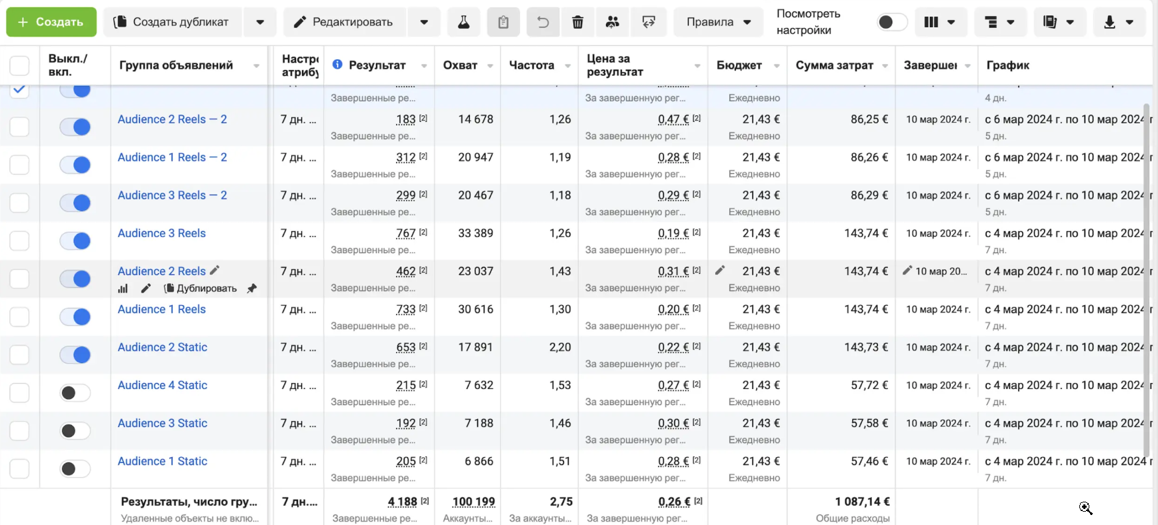Check the box for Audience 1 Reels — 2
Image resolution: width=1158 pixels, height=525 pixels.
tap(19, 165)
